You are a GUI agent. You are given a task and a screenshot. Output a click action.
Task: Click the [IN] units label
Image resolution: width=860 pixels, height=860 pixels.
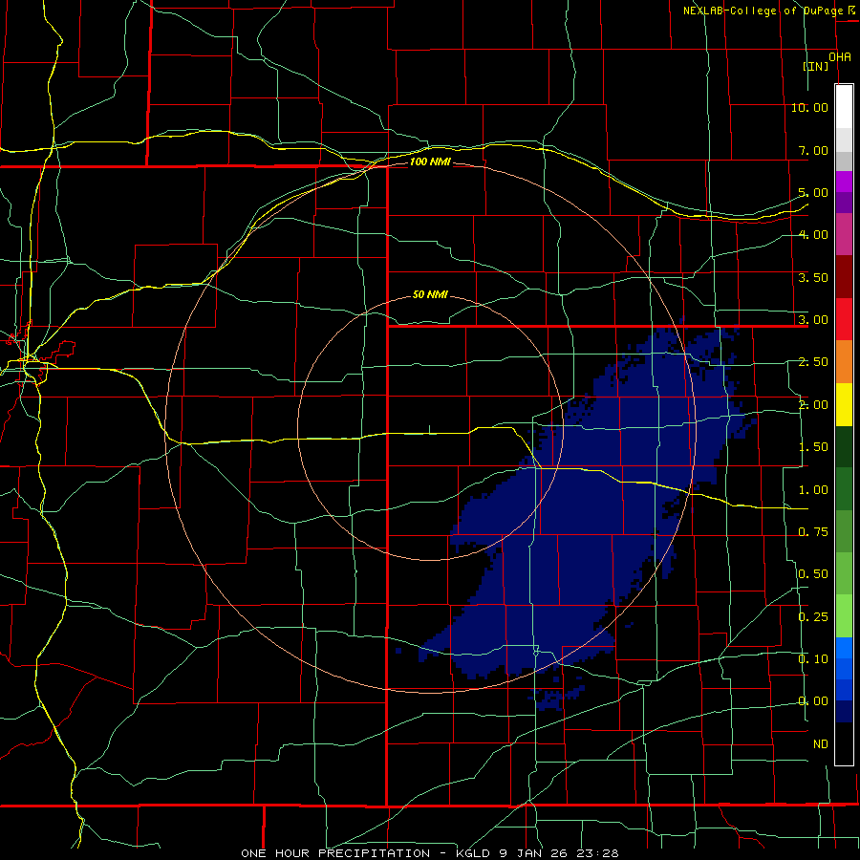816,66
